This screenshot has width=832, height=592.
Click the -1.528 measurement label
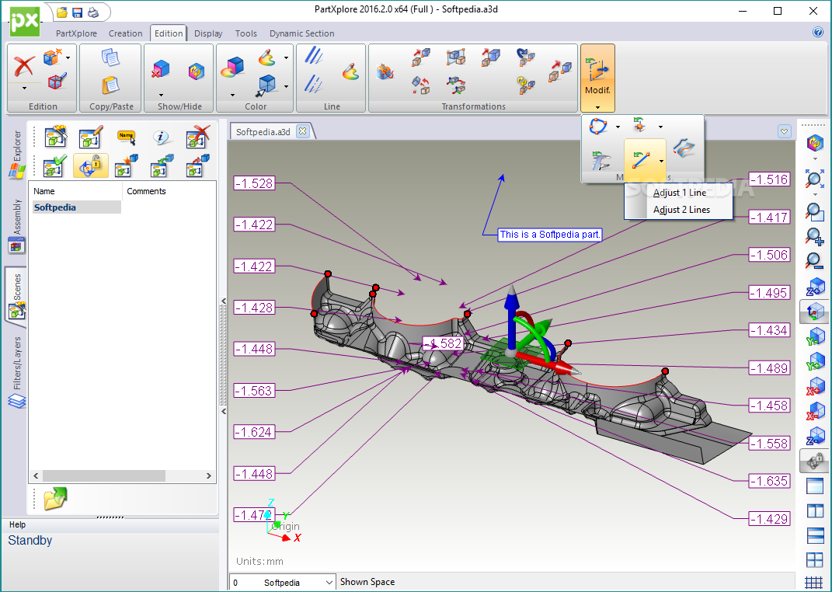[255, 183]
